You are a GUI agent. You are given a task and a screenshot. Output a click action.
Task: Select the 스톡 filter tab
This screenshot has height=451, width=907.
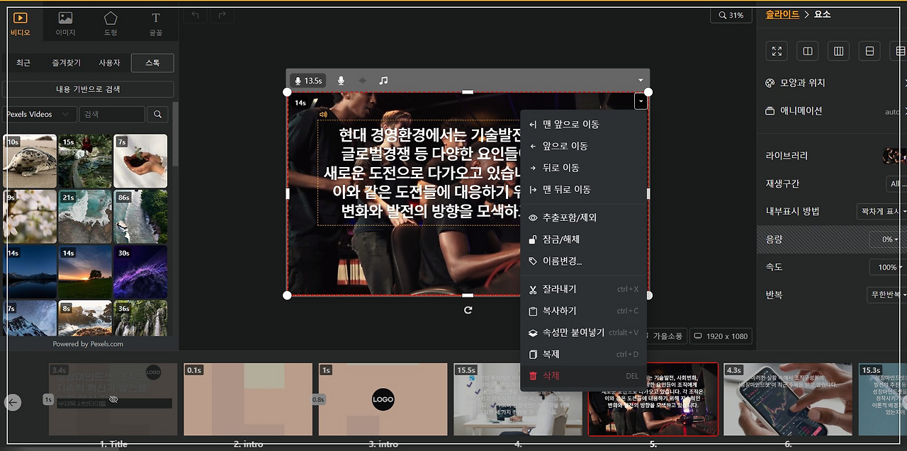point(152,63)
